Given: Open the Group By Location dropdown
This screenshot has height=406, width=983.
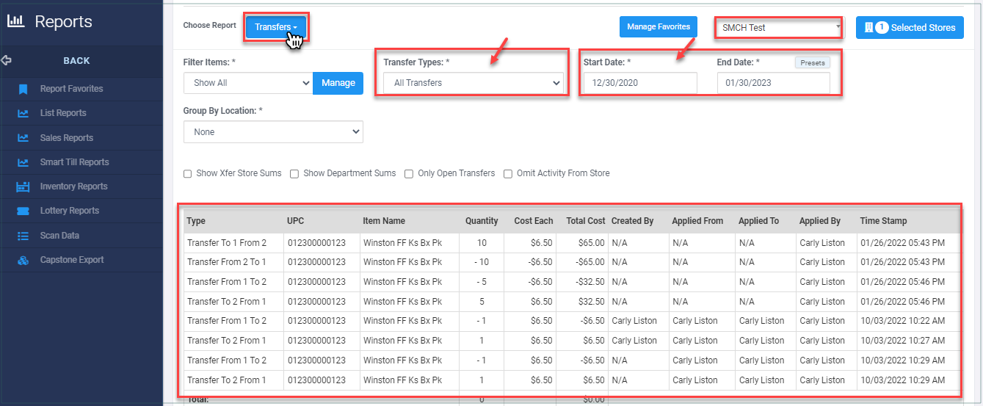Looking at the screenshot, I should click(x=273, y=132).
